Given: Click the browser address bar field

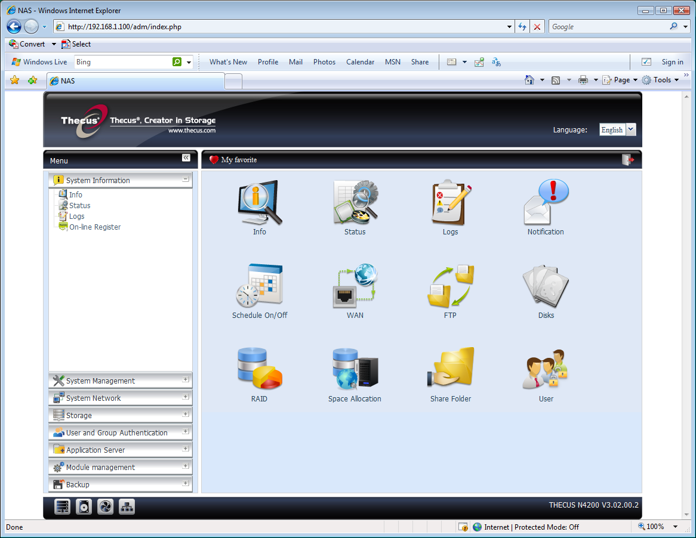Looking at the screenshot, I should [x=284, y=27].
